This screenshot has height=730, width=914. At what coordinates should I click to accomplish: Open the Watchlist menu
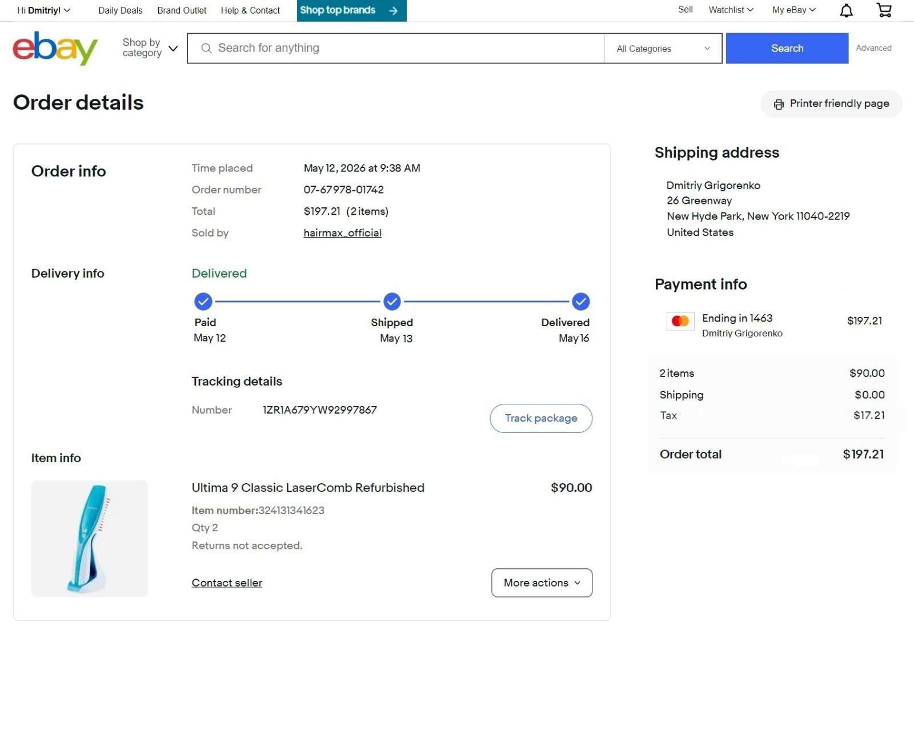click(731, 10)
